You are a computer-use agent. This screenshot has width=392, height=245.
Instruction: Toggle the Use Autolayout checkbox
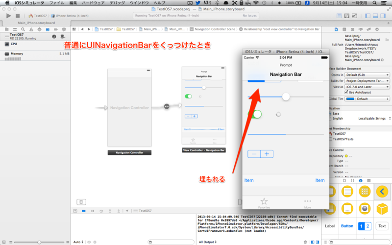pos(346,92)
